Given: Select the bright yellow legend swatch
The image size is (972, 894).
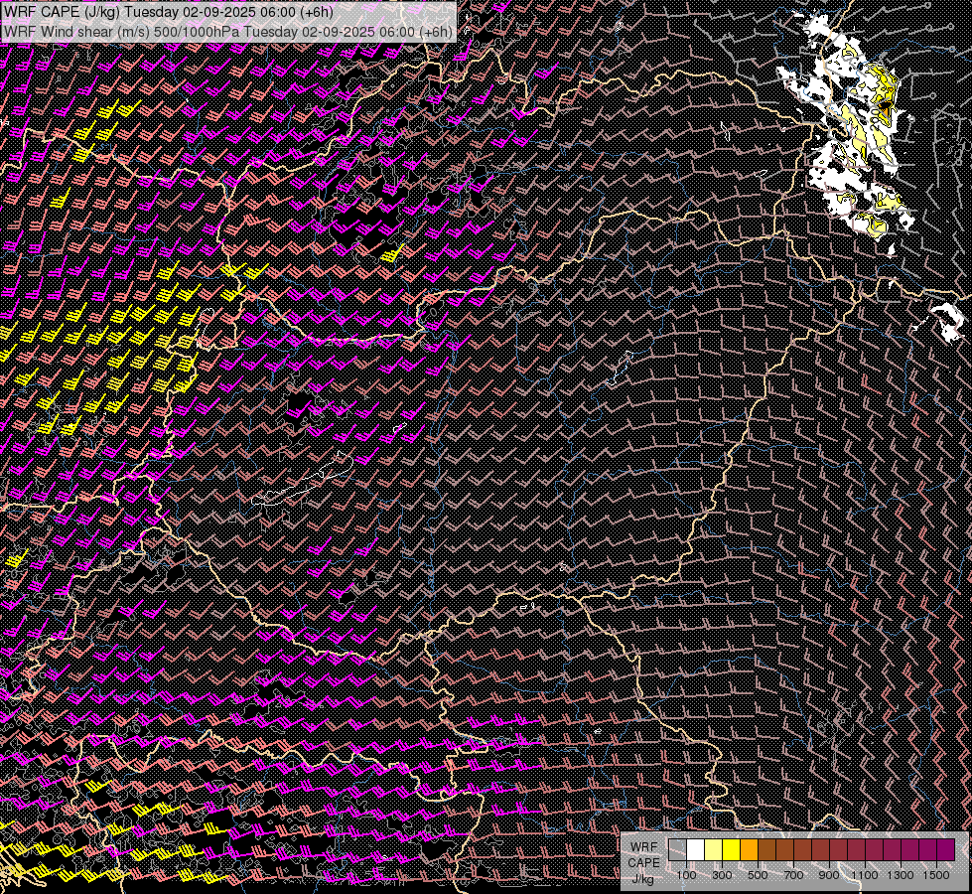Looking at the screenshot, I should click(732, 850).
